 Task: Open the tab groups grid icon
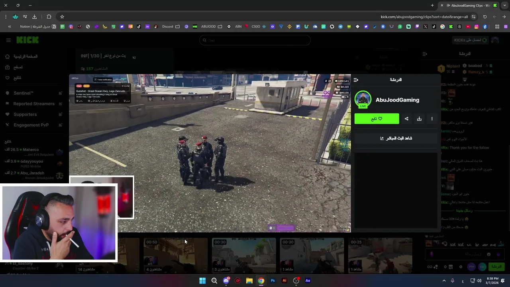[x=497, y=27]
